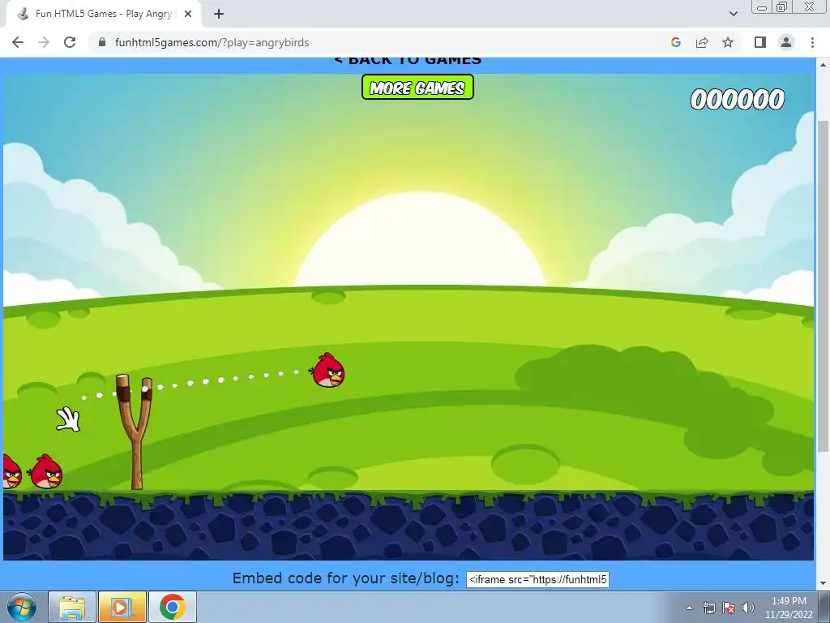Screen dimensions: 830x623
Task: Close the Fun HTML5 Games tab
Action: (x=187, y=14)
